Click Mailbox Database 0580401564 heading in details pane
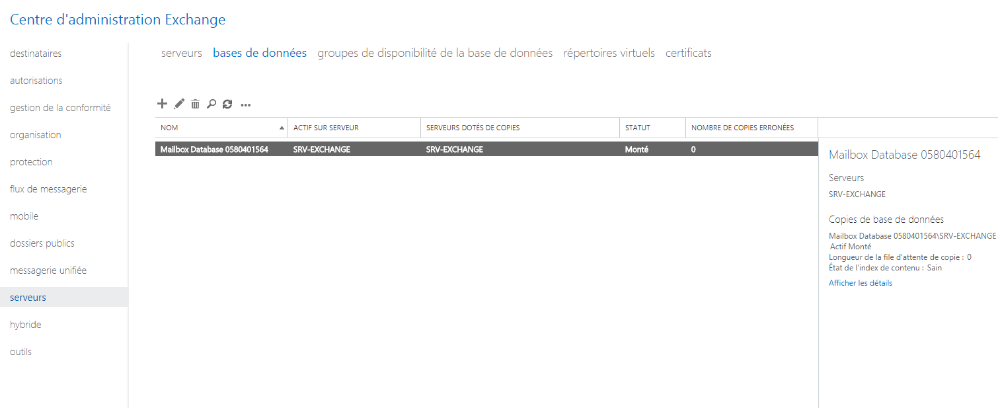This screenshot has height=408, width=998. point(904,155)
